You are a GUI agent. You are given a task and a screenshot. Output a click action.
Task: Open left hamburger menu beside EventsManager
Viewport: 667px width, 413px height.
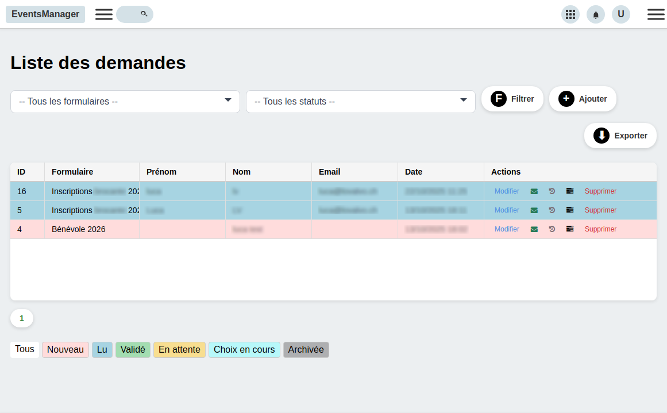pyautogui.click(x=104, y=14)
